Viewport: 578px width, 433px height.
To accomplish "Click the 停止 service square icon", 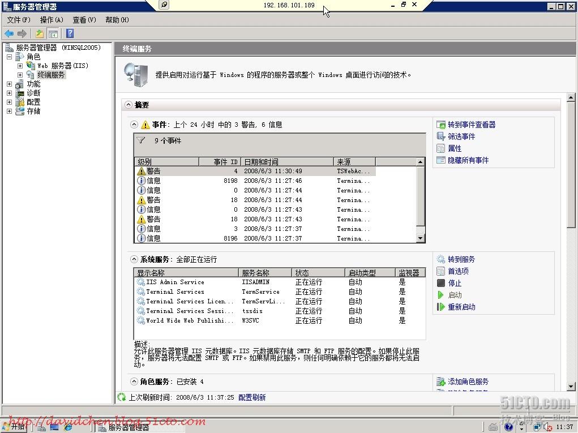I will click(441, 283).
